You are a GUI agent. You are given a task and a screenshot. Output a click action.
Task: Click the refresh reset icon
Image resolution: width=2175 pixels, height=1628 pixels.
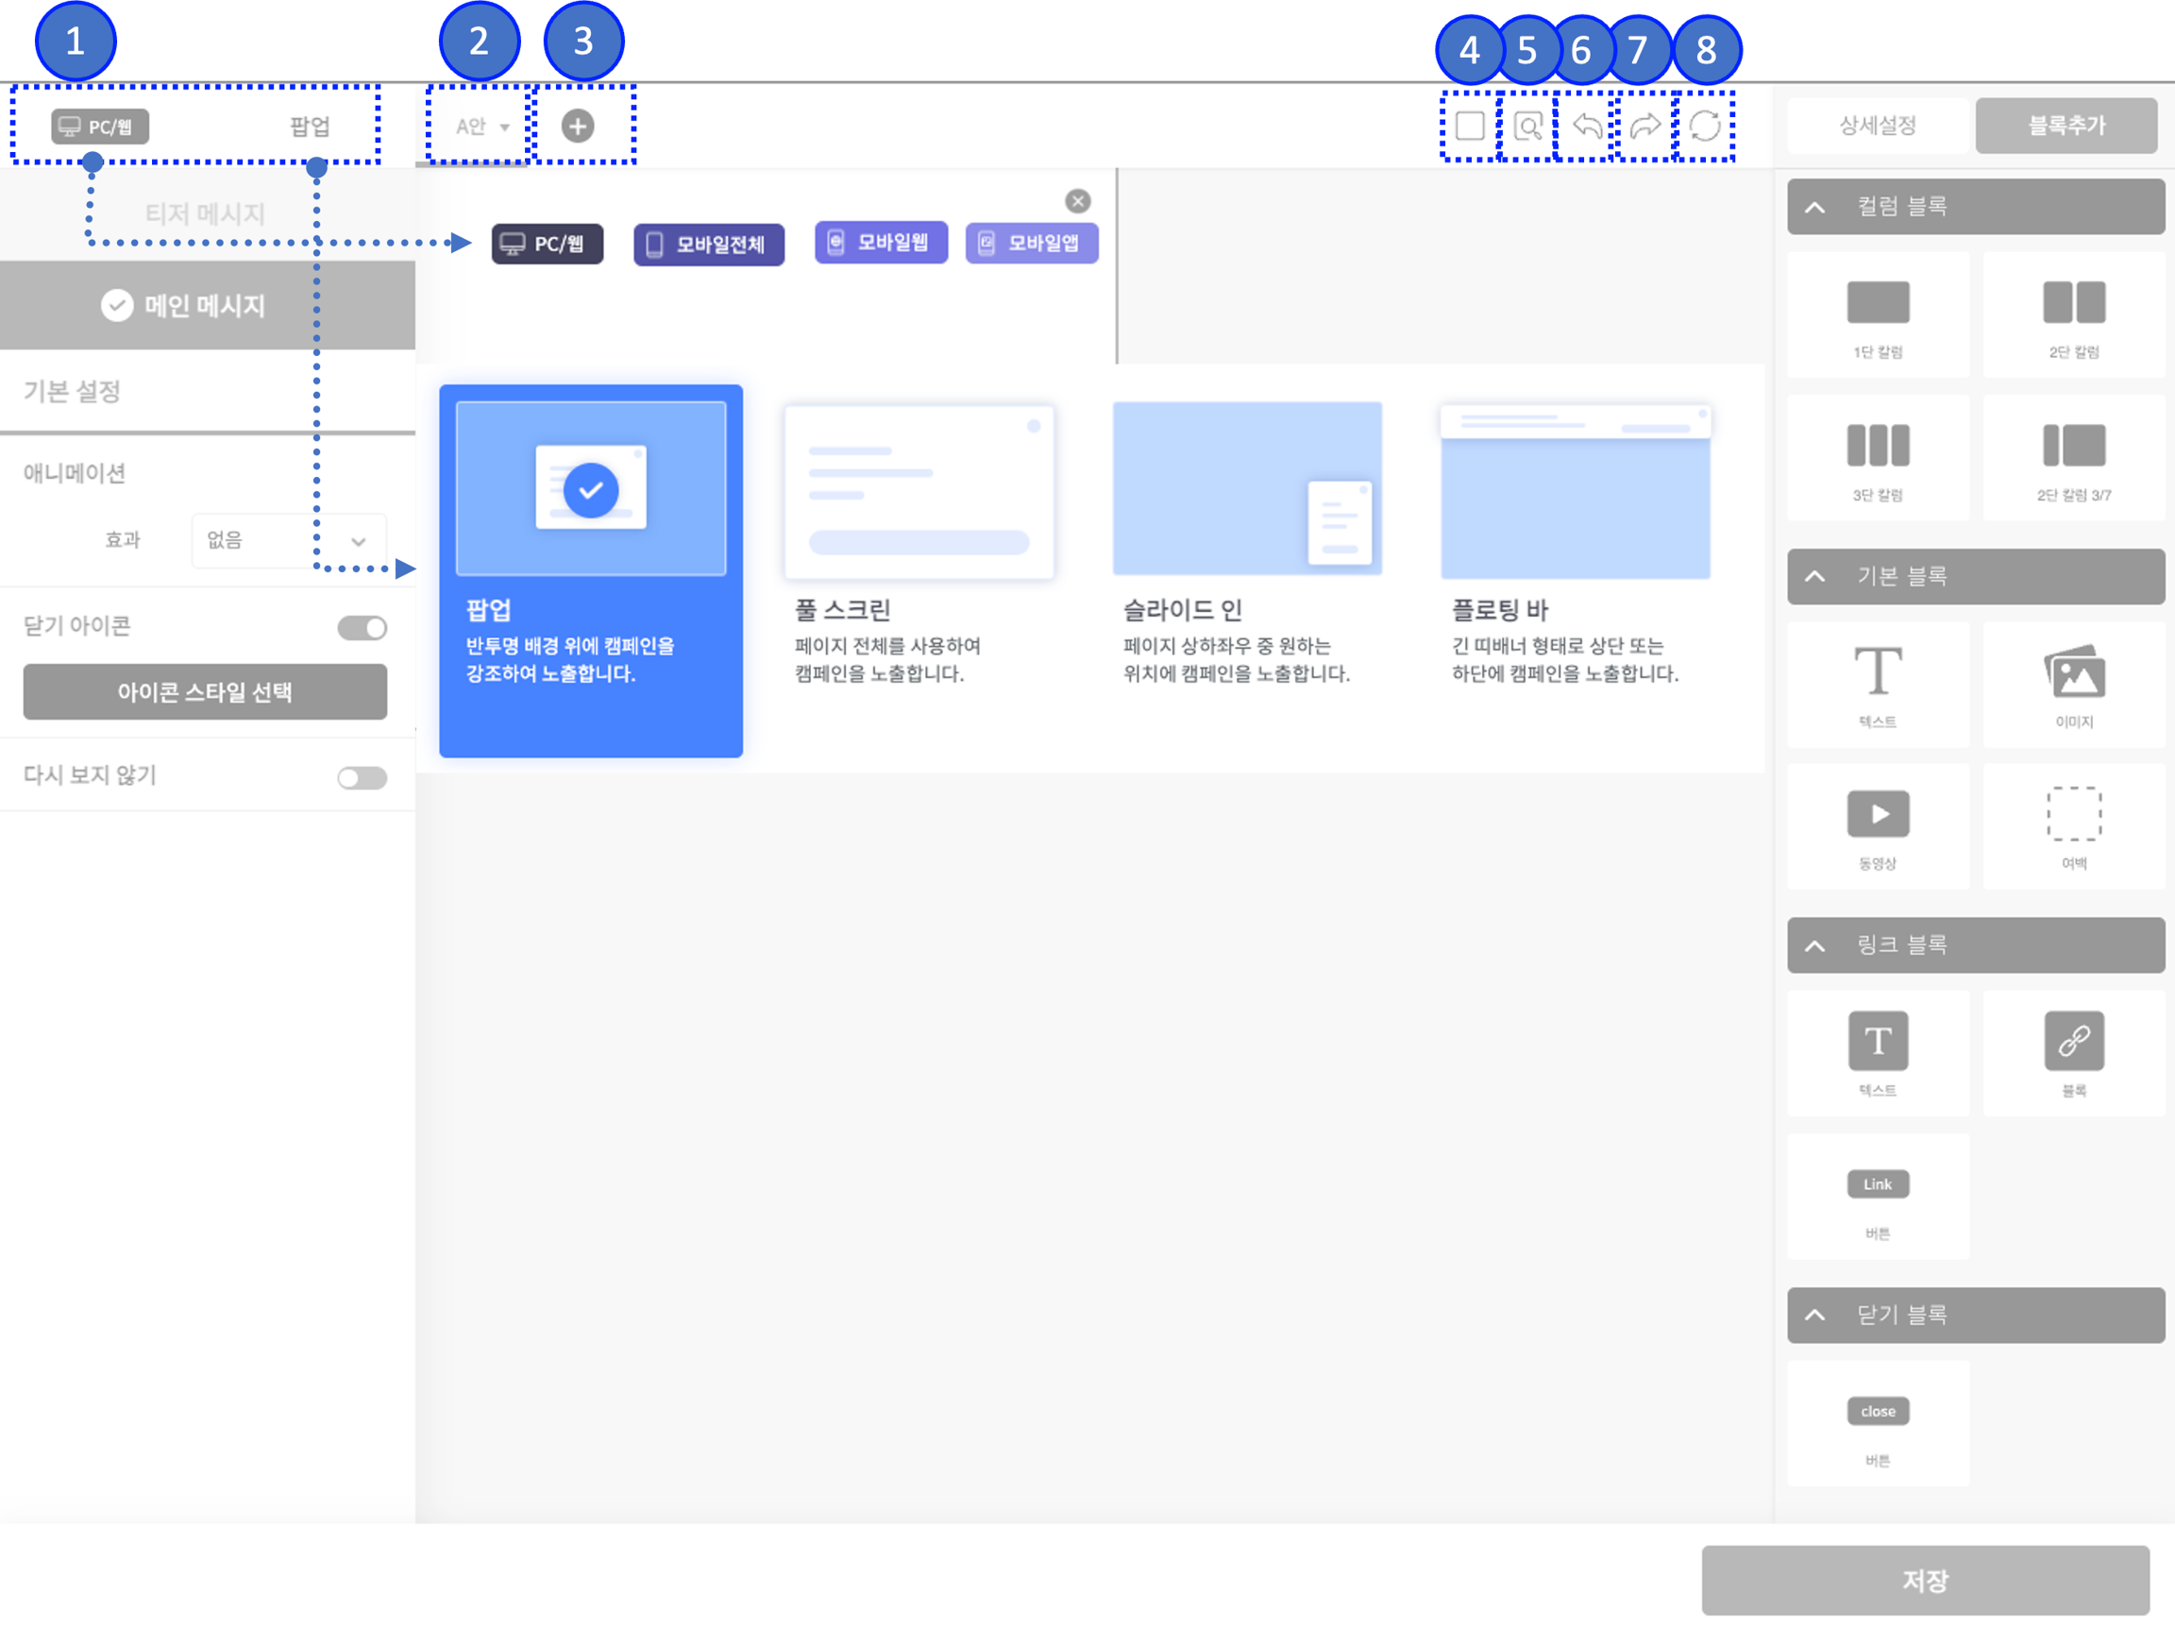1705,126
